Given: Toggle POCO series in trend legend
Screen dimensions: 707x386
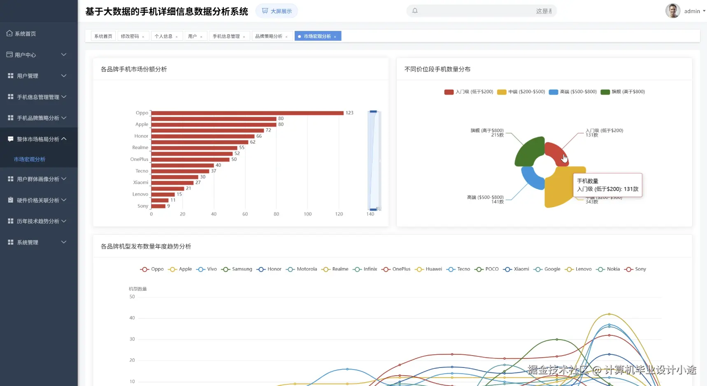Looking at the screenshot, I should point(486,269).
